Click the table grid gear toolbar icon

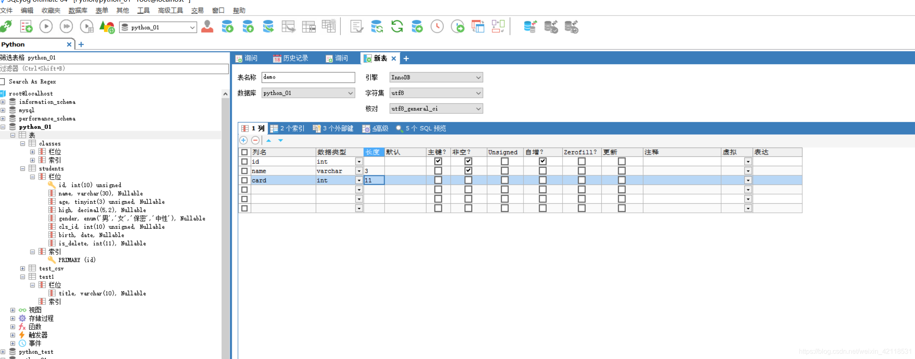click(329, 27)
